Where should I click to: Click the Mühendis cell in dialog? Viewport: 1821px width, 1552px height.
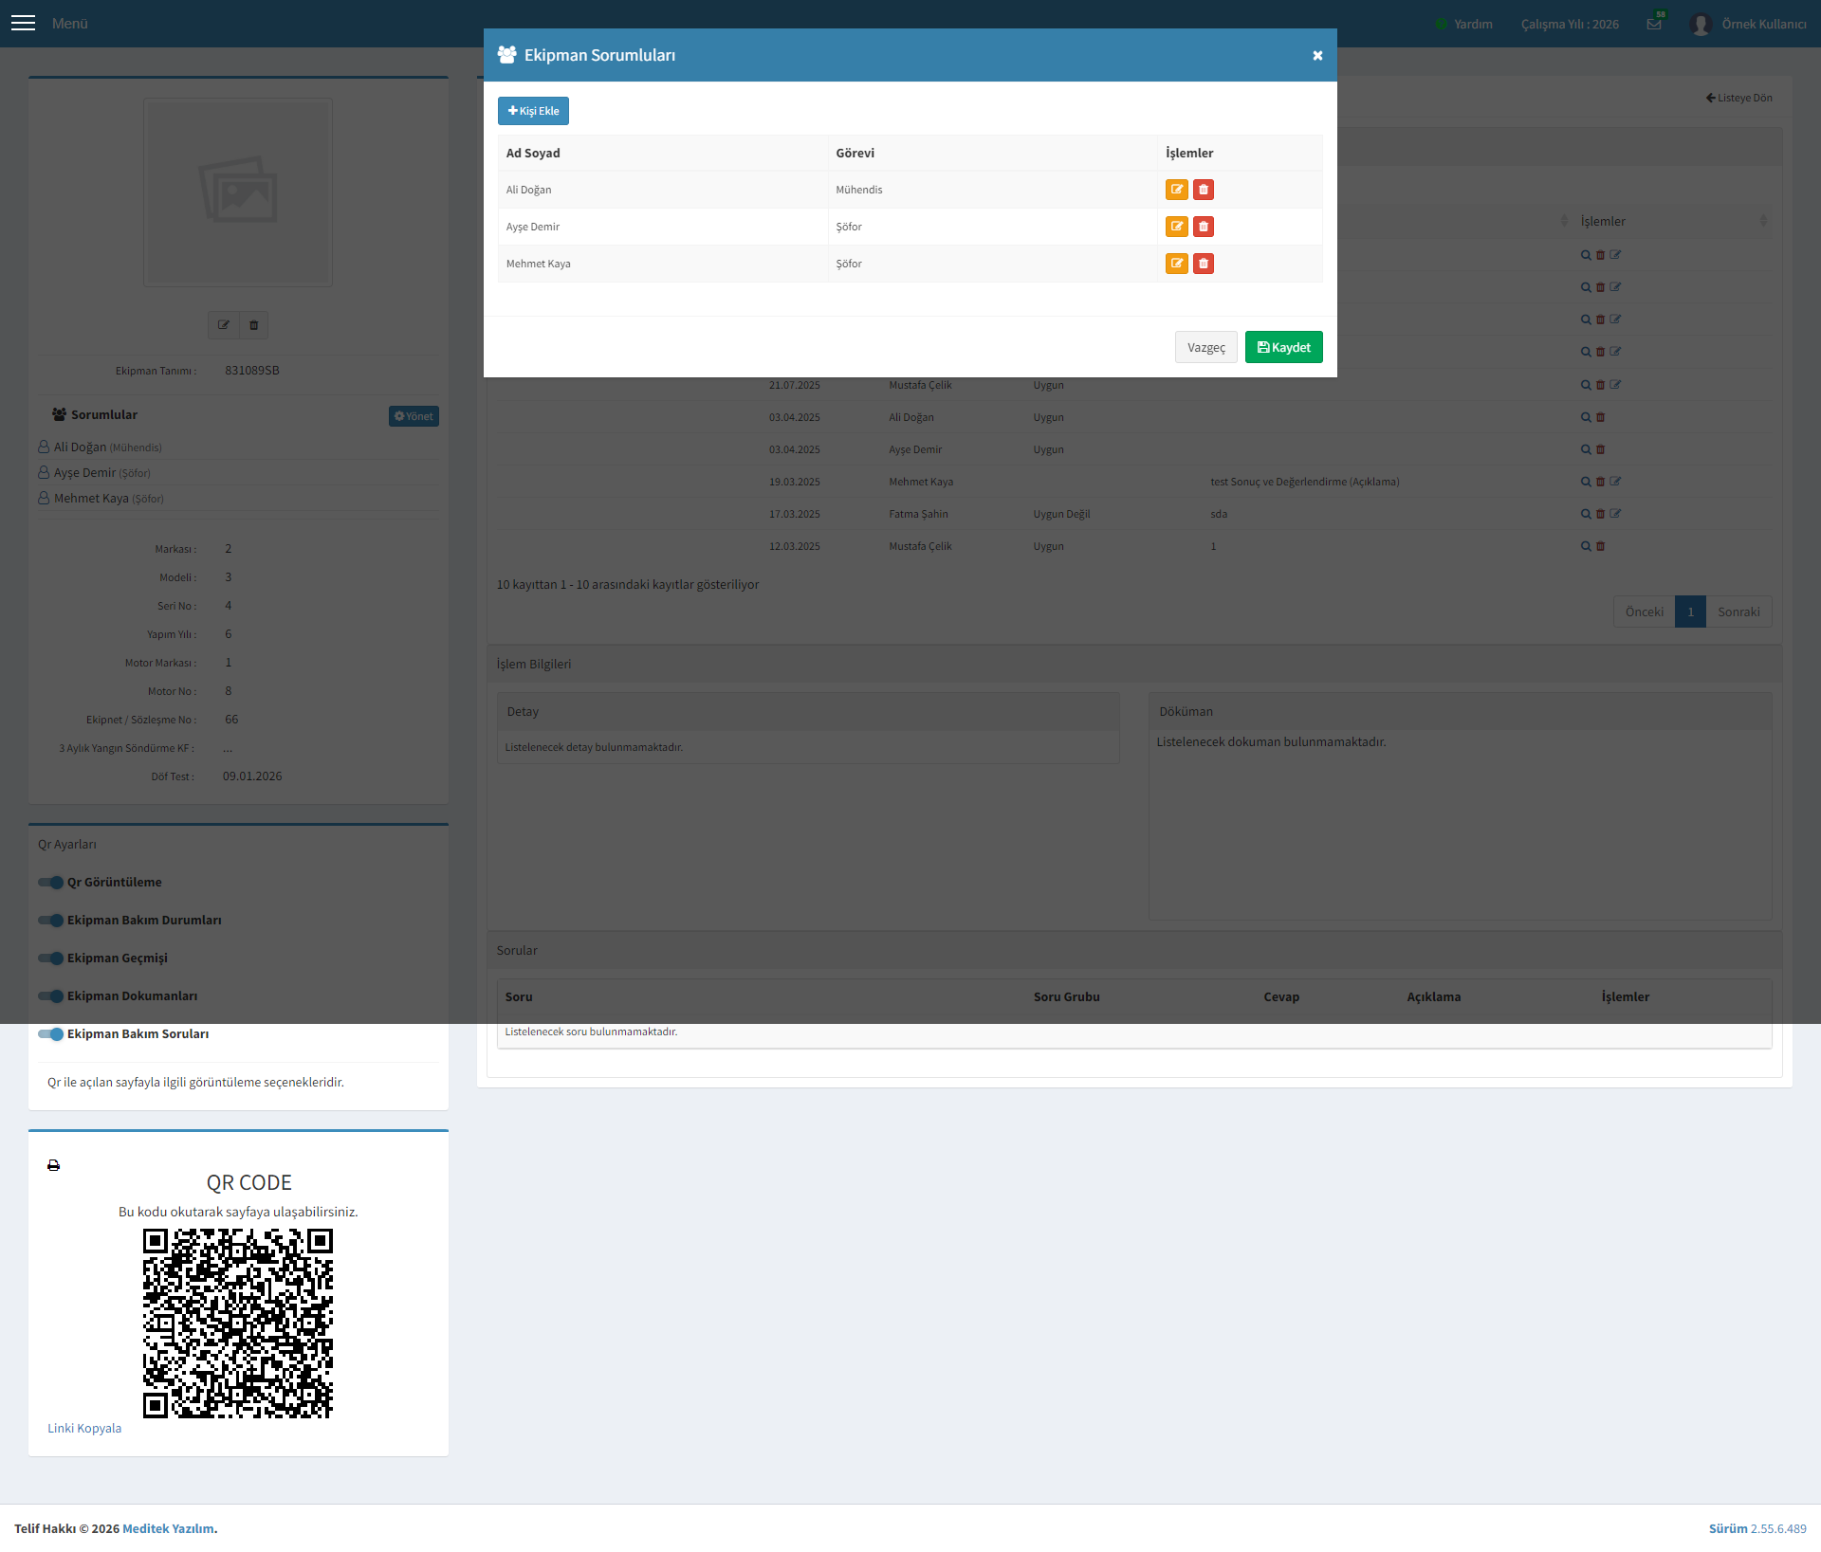992,190
